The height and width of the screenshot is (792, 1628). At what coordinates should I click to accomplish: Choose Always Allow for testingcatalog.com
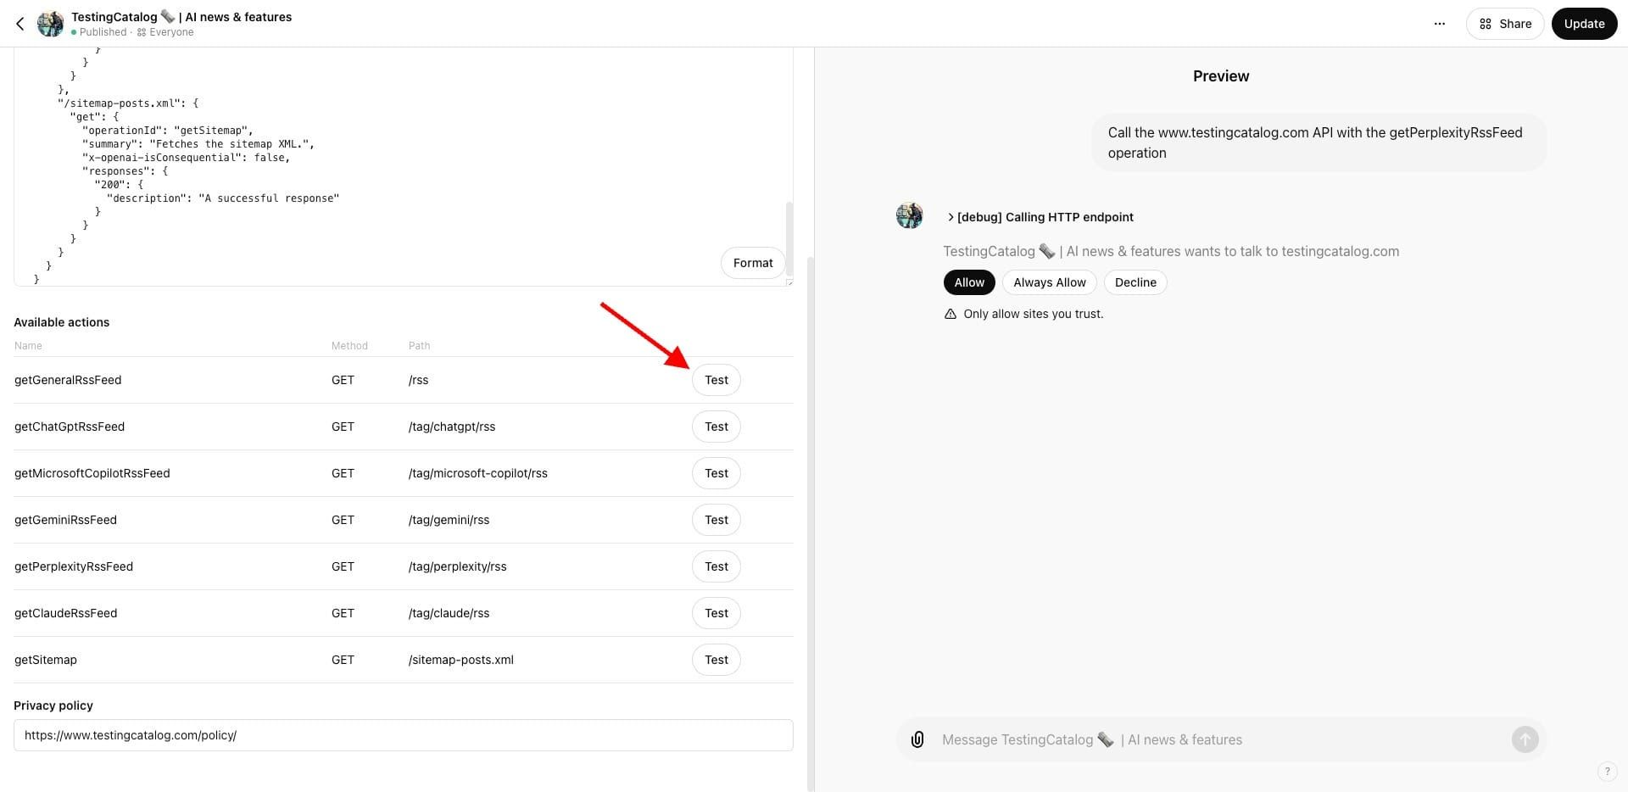tap(1049, 282)
